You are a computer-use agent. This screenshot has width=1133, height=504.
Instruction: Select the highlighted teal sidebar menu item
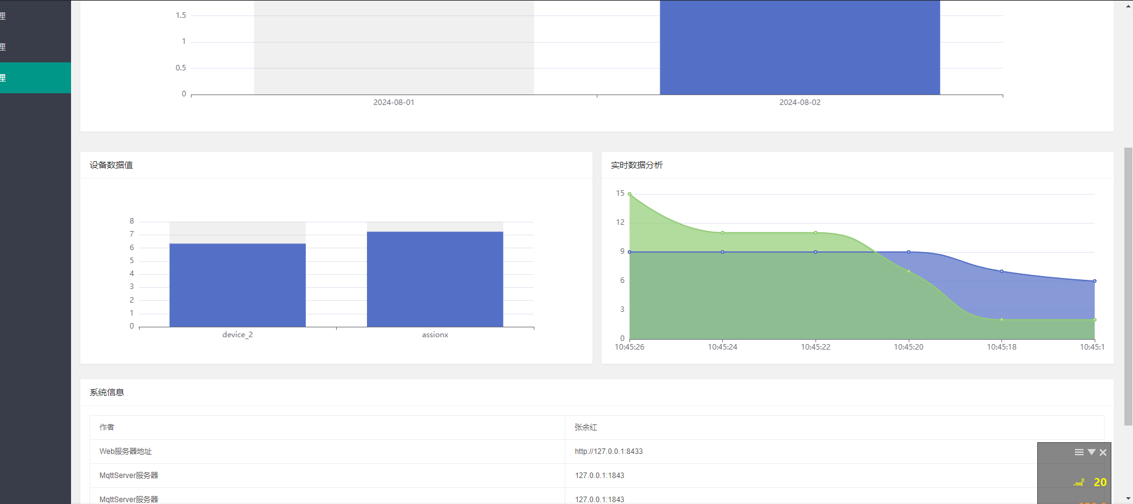click(x=35, y=78)
